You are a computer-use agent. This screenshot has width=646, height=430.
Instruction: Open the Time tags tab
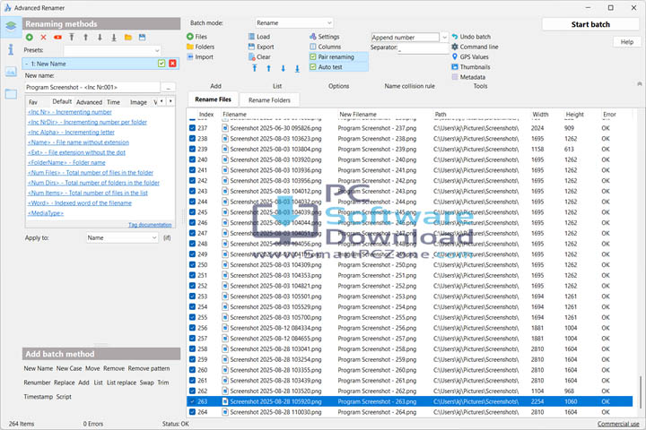point(113,102)
